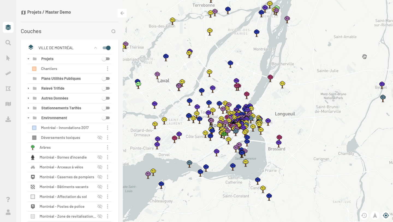Open the help question mark icon
393x222 pixels.
8,199
